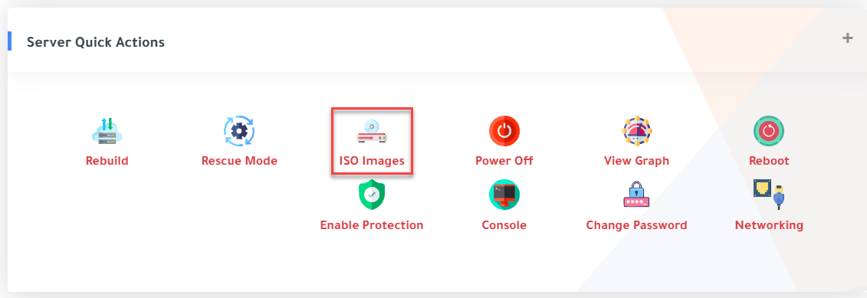The height and width of the screenshot is (298, 867).
Task: Select the ISO Images disc drive icon
Action: coord(372,132)
